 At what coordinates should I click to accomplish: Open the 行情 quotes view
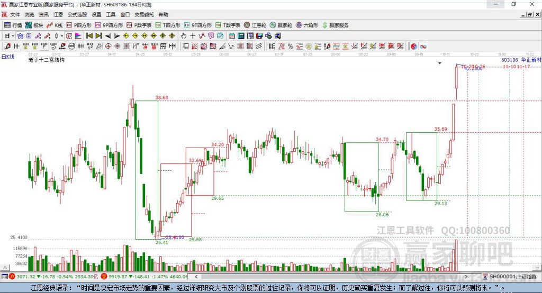click(13, 25)
